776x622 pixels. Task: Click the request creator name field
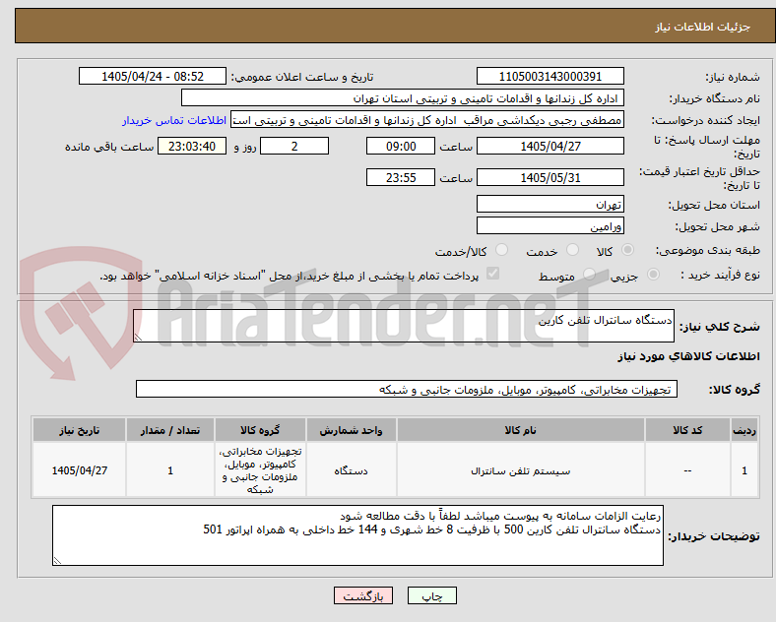coord(427,120)
